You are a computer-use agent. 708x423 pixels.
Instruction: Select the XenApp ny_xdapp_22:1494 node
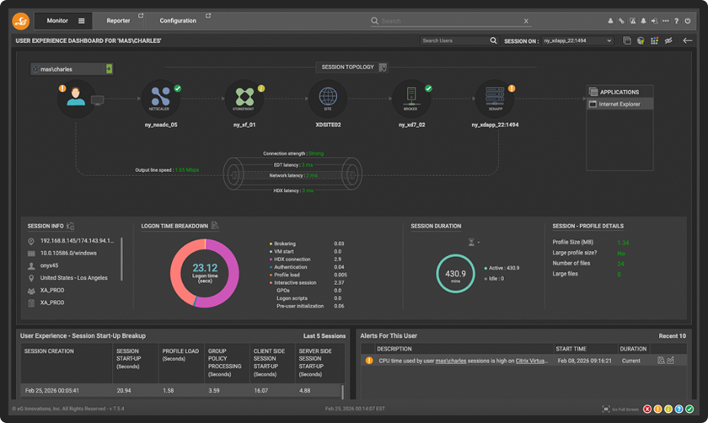pyautogui.click(x=495, y=98)
